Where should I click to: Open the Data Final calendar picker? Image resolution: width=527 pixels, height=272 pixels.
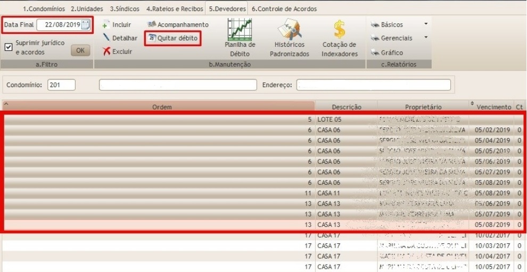point(86,25)
